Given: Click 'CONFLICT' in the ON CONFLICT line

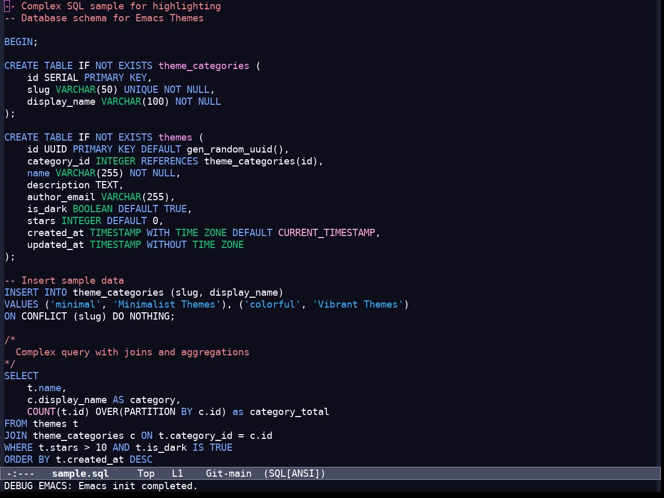Looking at the screenshot, I should tap(44, 316).
